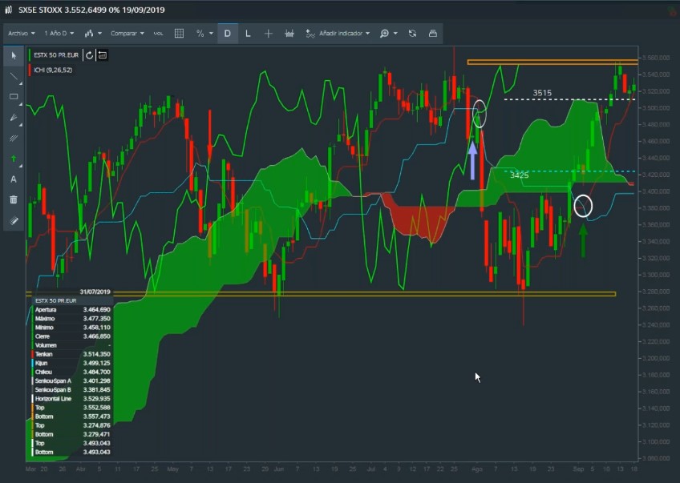
Task: Pick the green arrow marker tool
Action: 14,159
